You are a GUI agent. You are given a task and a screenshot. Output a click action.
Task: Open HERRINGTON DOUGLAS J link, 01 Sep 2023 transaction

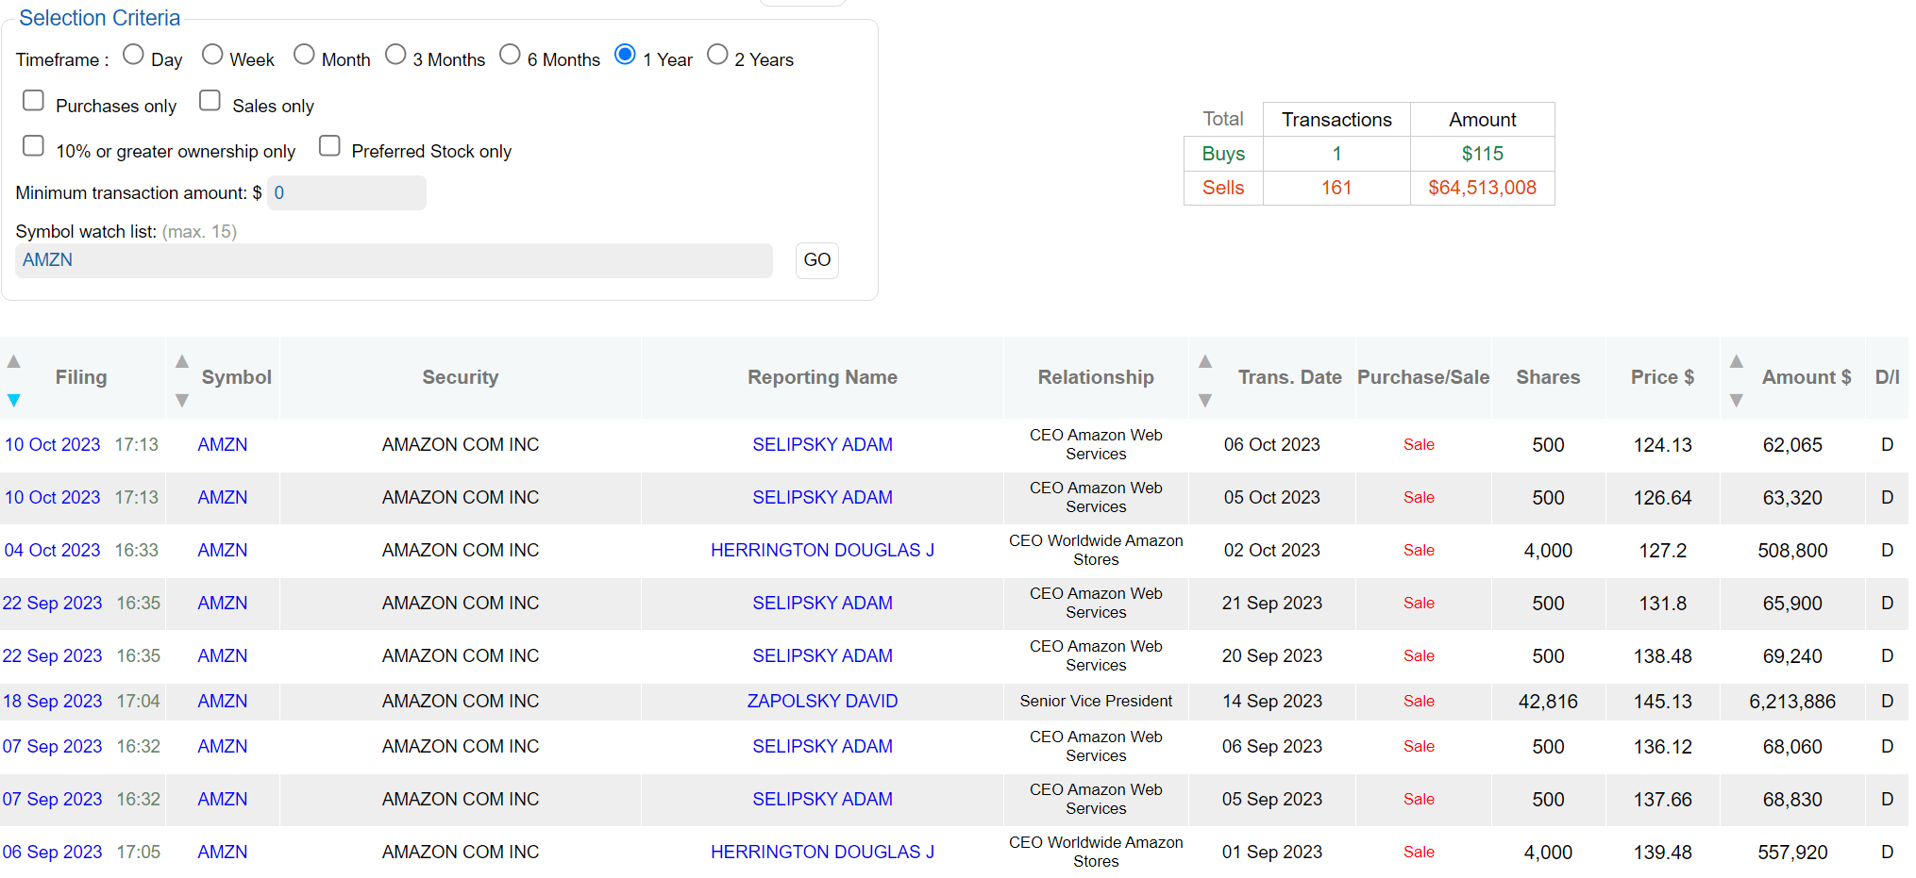coord(823,853)
